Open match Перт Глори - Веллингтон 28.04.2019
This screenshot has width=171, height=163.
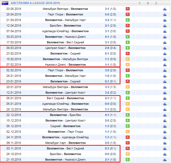pyautogui.click(x=65, y=14)
